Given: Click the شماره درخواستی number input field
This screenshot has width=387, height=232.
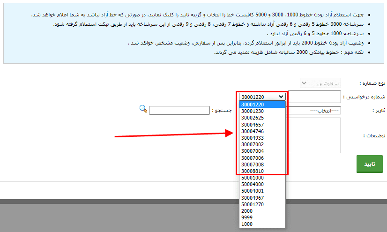Looking at the screenshot, I should (x=315, y=97).
